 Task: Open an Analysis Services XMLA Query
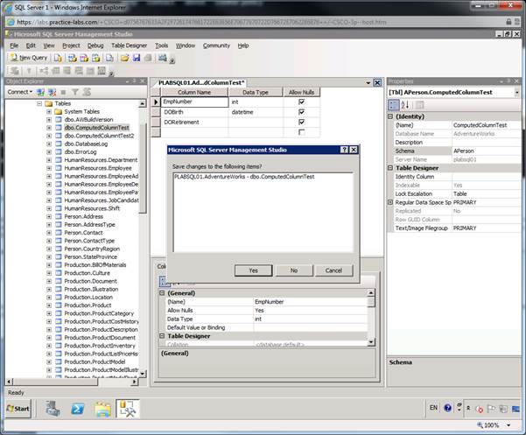point(96,58)
